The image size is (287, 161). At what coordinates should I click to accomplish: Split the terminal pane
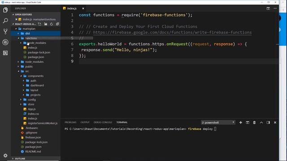[248, 123]
